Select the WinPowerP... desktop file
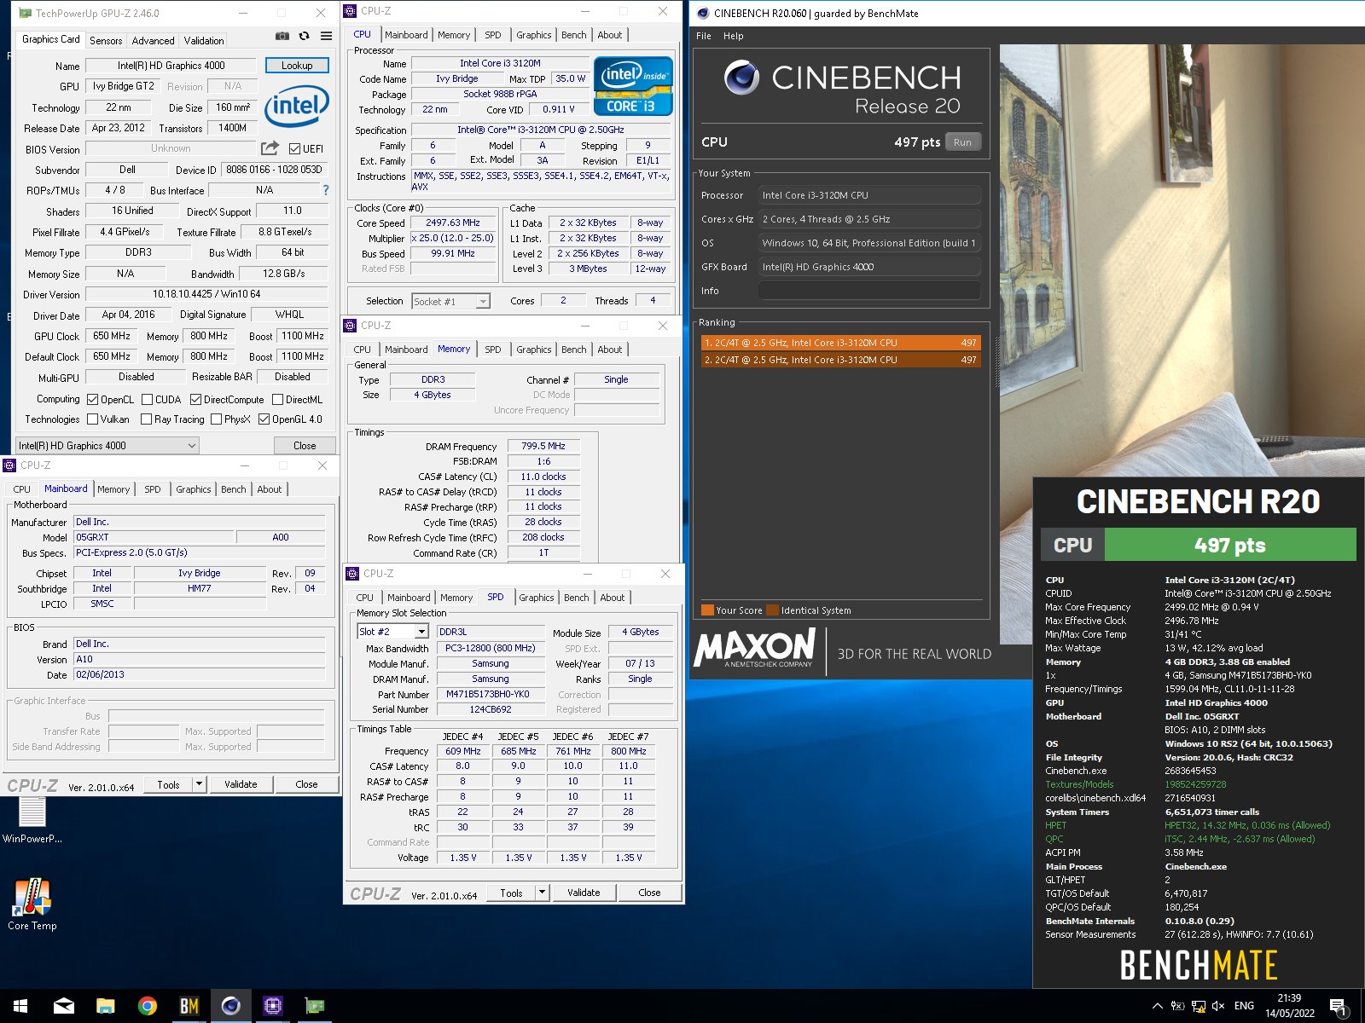This screenshot has height=1023, width=1365. pyautogui.click(x=32, y=818)
